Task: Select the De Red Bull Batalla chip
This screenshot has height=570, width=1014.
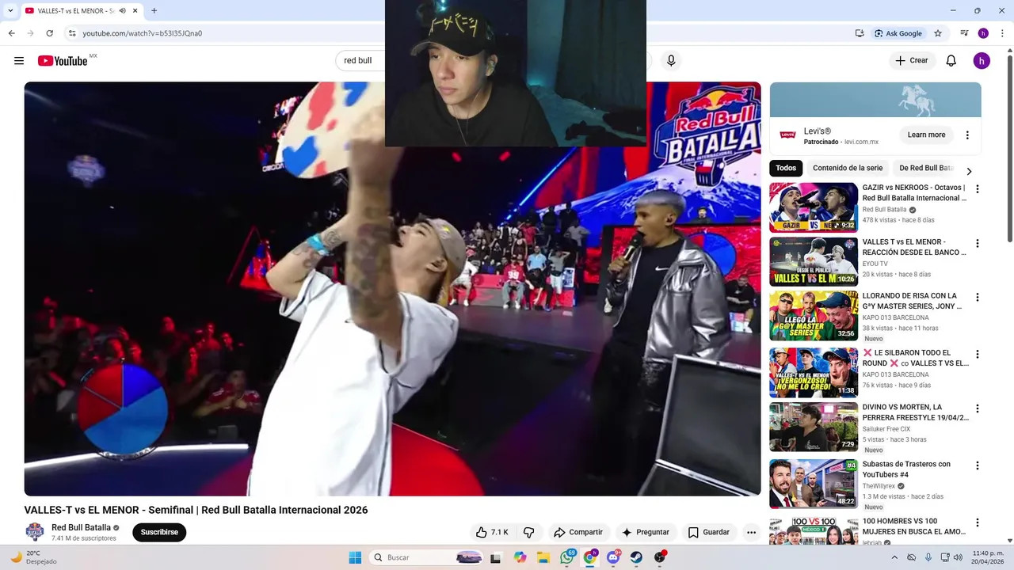Action: pos(925,168)
